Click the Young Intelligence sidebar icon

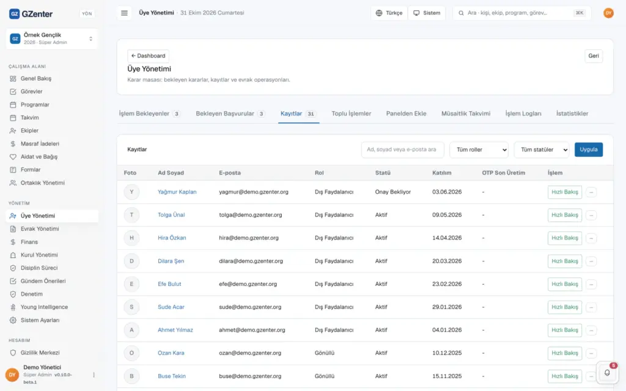[x=13, y=307]
